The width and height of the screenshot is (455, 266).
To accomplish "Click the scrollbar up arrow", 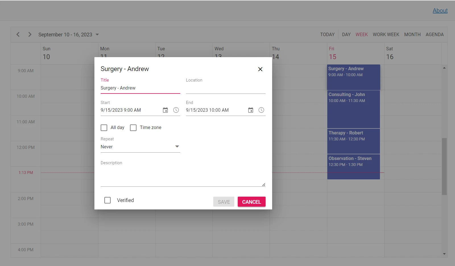I will point(444,68).
